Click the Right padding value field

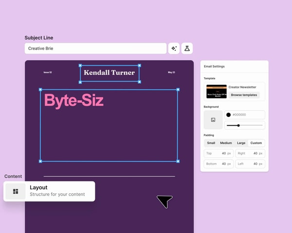coord(250,153)
